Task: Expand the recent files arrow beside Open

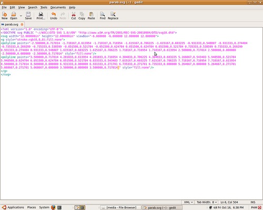Action: pyautogui.click(x=21, y=16)
